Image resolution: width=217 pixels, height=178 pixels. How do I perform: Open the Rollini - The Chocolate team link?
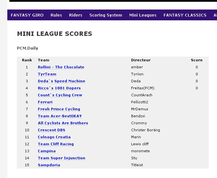(x=61, y=67)
